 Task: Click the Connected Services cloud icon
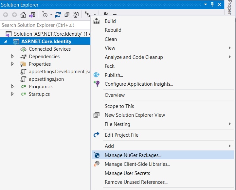pos(23,49)
